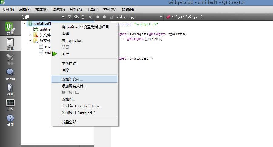Image resolution: width=273 pixels, height=147 pixels.
Task: Click ~Widget() destructor text in editor
Action: 142,58
